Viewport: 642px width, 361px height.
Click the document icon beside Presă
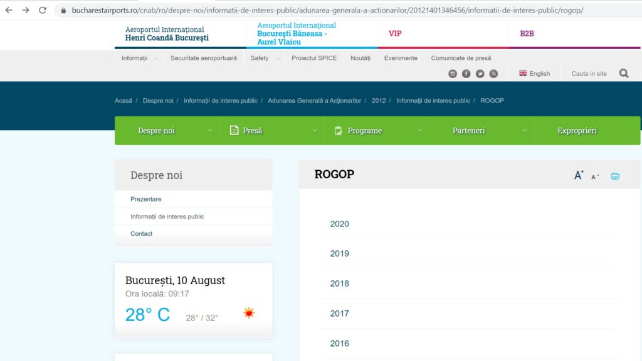click(234, 130)
